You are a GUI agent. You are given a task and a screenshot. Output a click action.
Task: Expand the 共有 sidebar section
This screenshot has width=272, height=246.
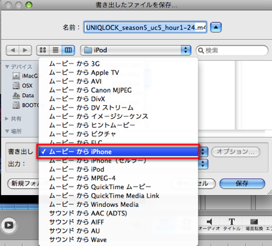7,119
